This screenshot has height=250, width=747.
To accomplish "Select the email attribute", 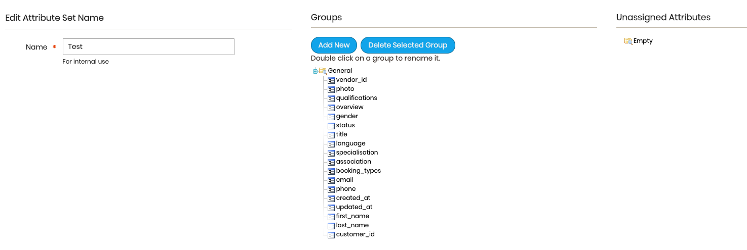I will (x=344, y=180).
